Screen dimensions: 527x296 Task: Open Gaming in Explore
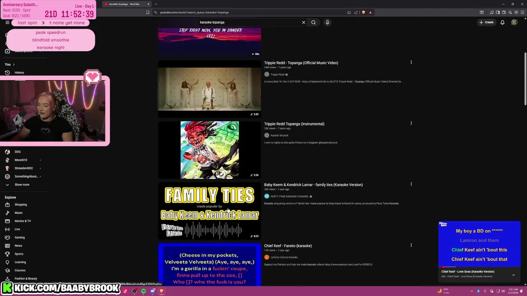[x=19, y=238]
